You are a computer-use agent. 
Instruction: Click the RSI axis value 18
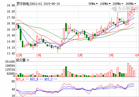click(x=13, y=96)
